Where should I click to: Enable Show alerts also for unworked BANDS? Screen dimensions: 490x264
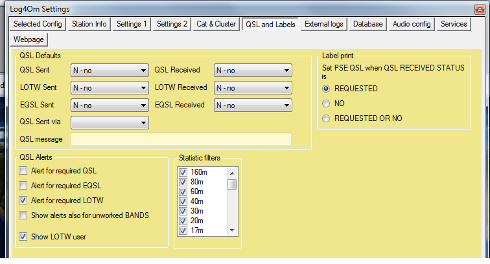[23, 215]
